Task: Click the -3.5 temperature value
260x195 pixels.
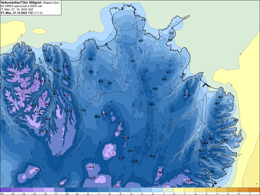Action: point(171,33)
